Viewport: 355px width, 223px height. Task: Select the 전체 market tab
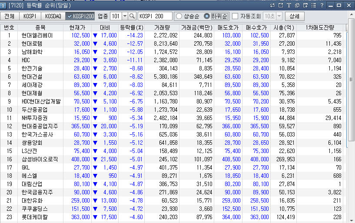(10, 16)
